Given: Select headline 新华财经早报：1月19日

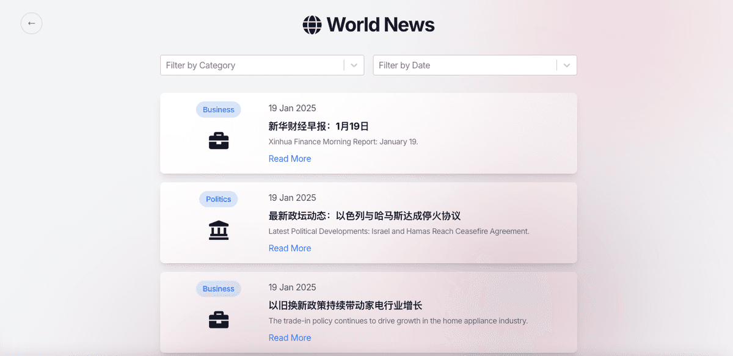Looking at the screenshot, I should (x=319, y=126).
